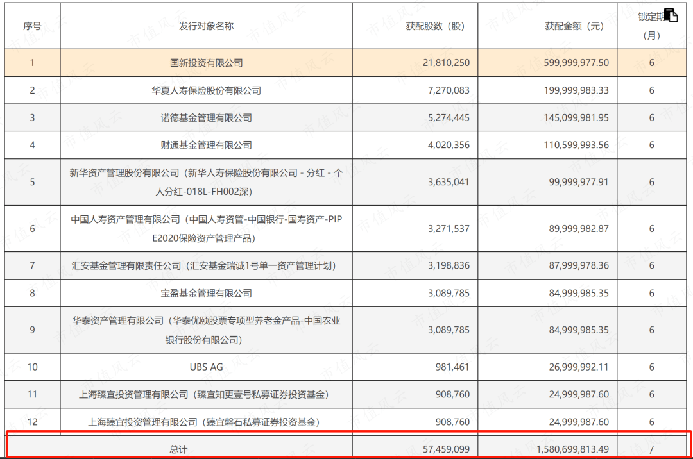Click the copy icon beside 锁定期 header

671,15
